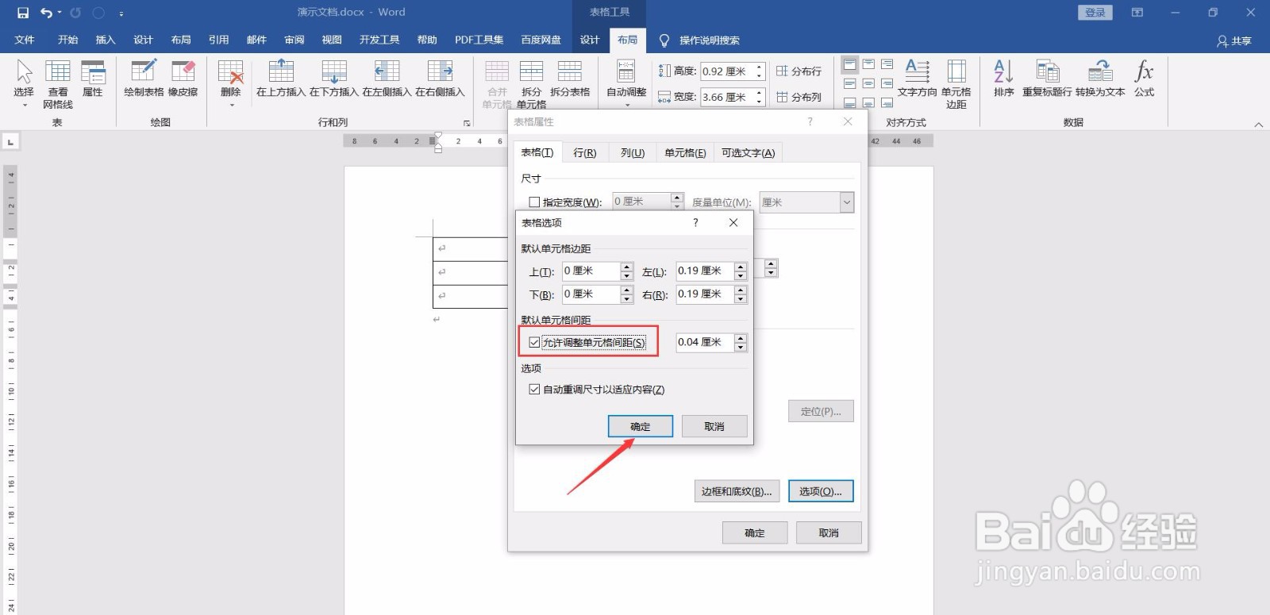Toggle Allow spacing between cells checkbox

point(534,343)
